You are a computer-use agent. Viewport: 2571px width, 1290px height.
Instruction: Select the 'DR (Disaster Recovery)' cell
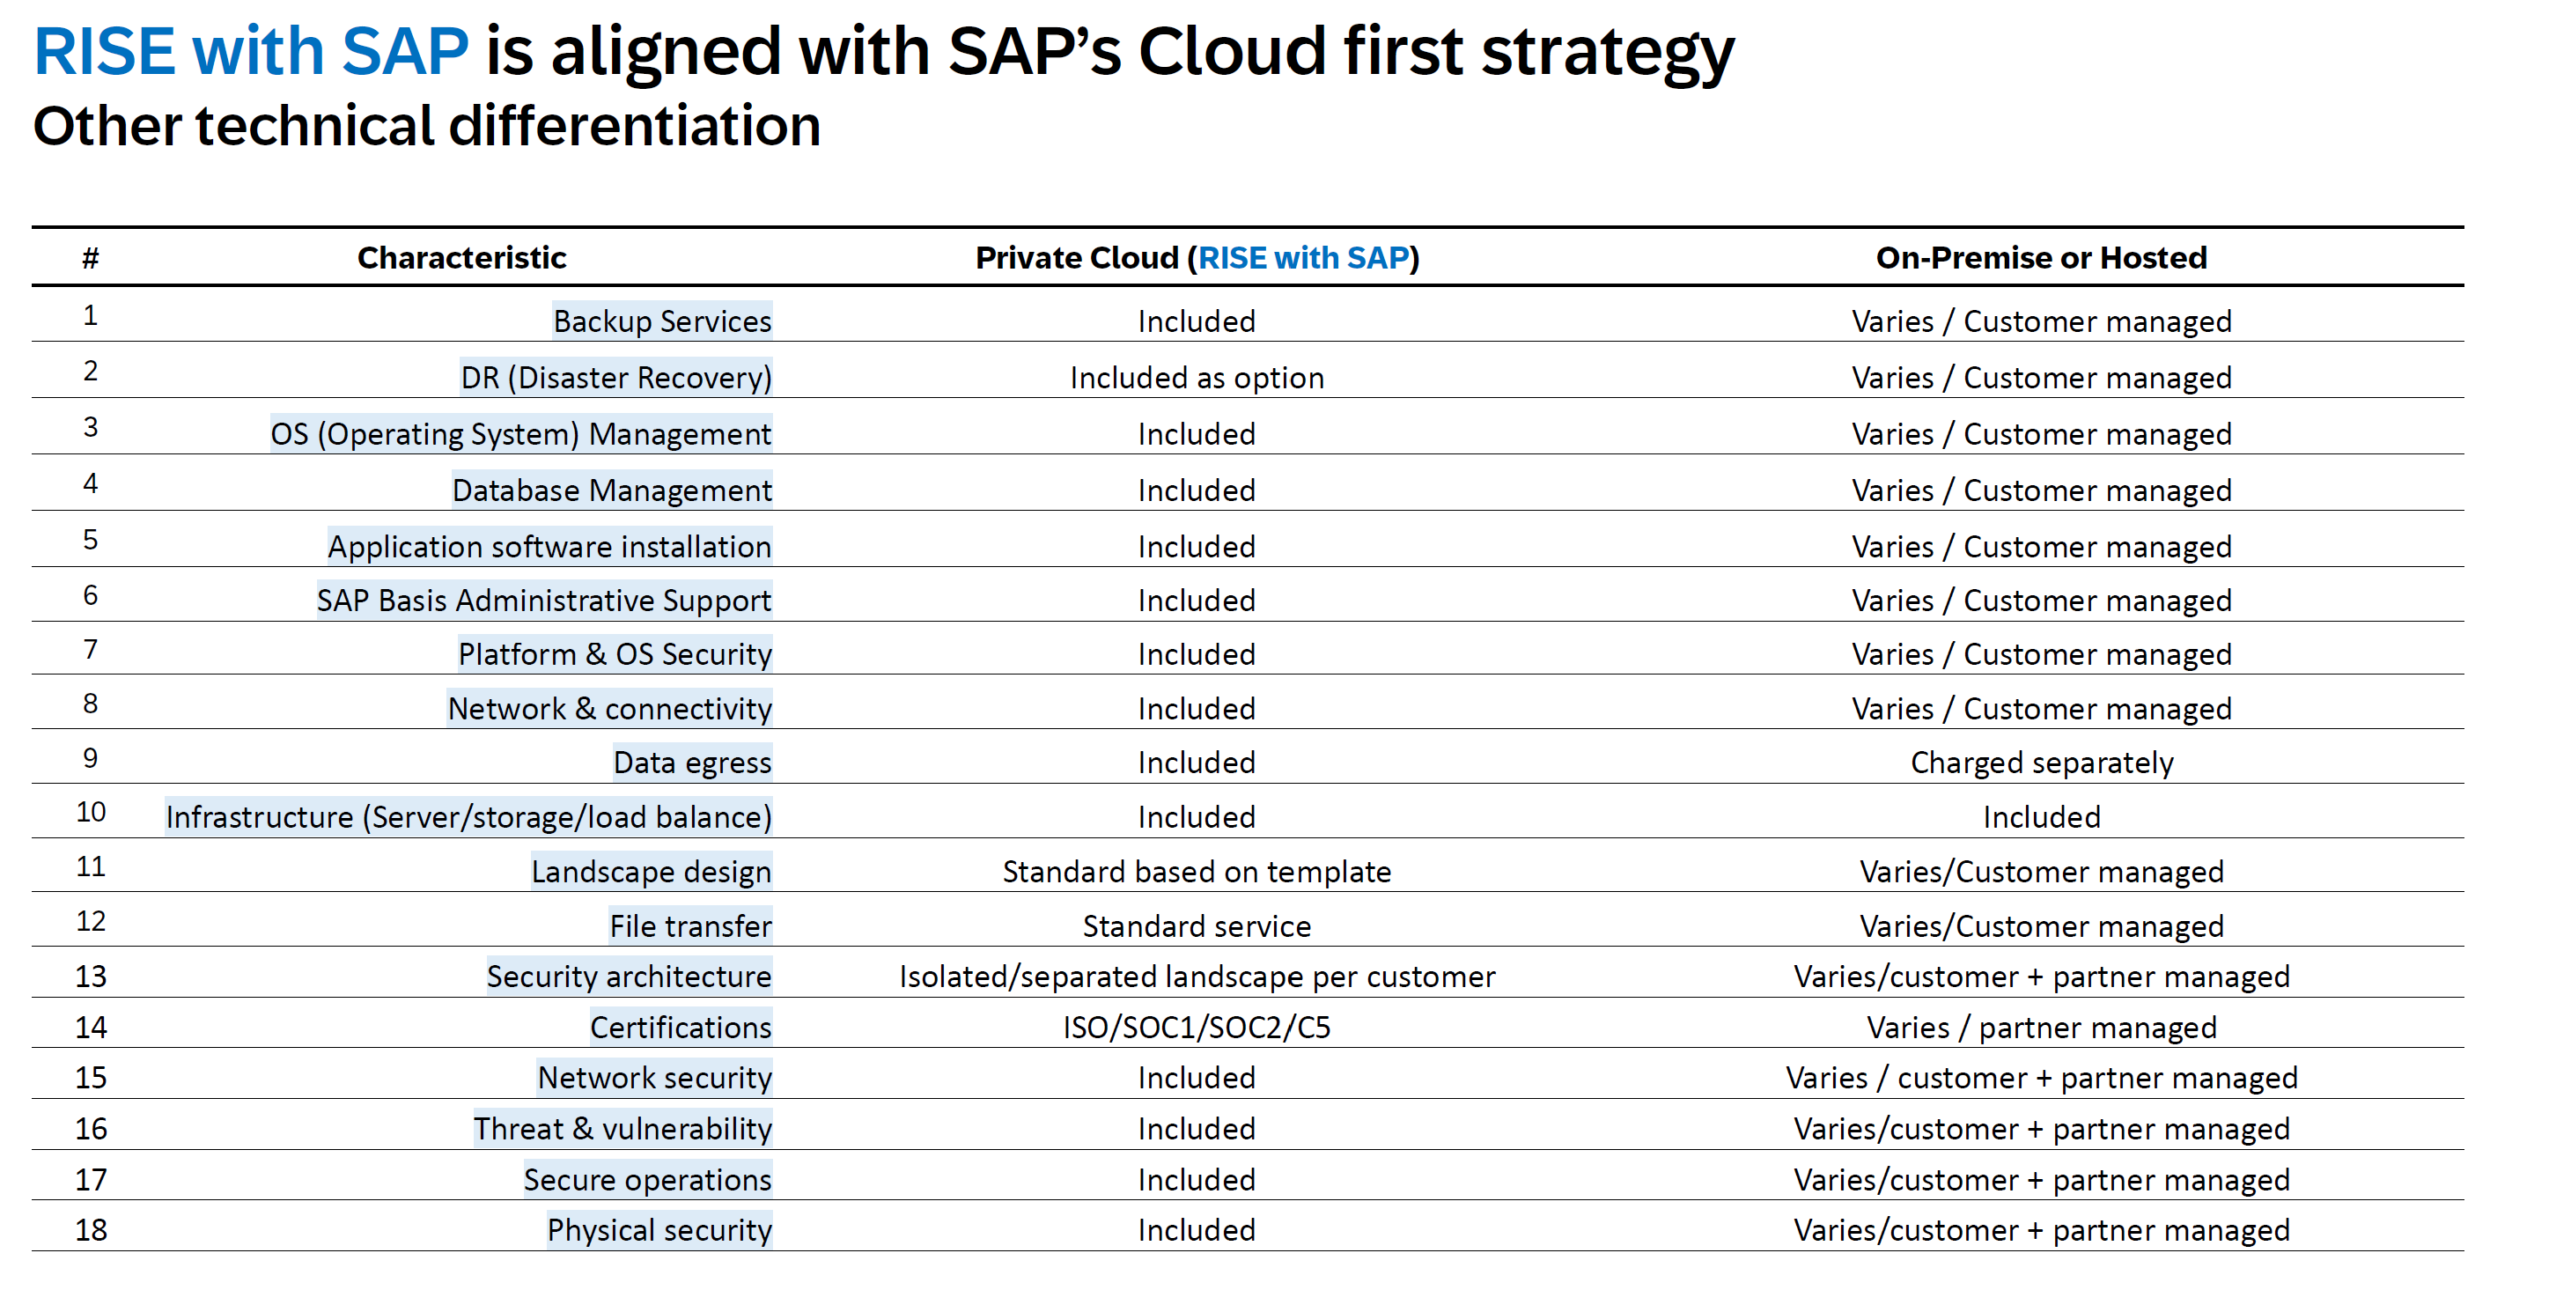[x=615, y=378]
